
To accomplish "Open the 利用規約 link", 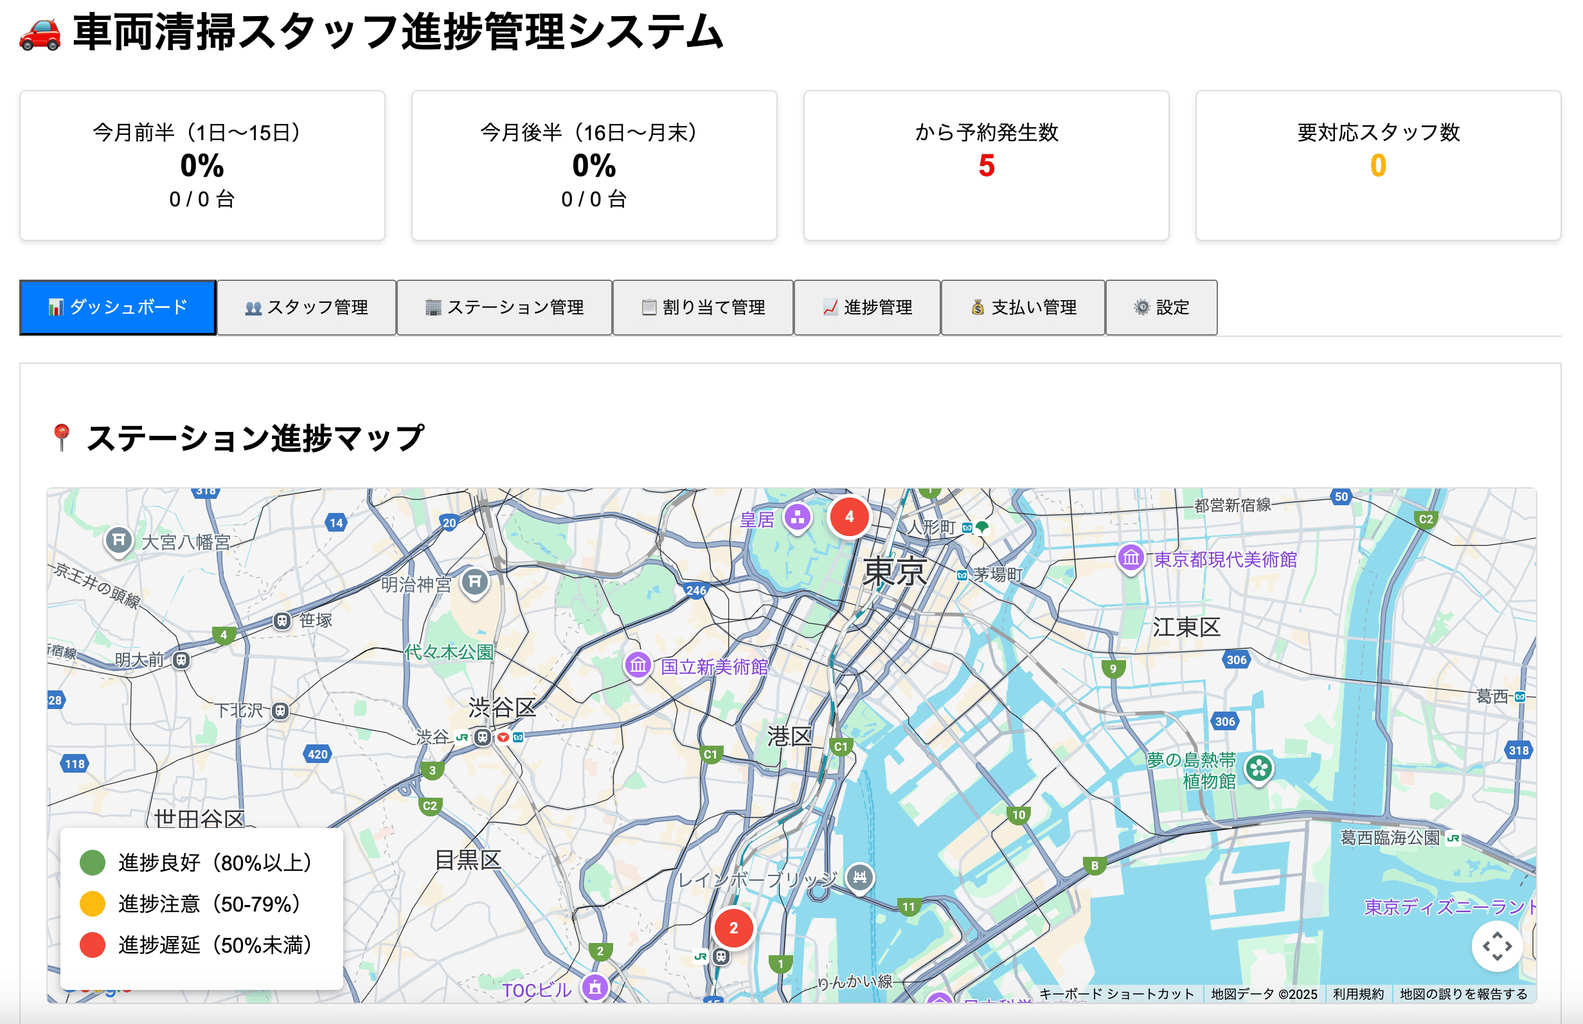I will pos(1357,994).
